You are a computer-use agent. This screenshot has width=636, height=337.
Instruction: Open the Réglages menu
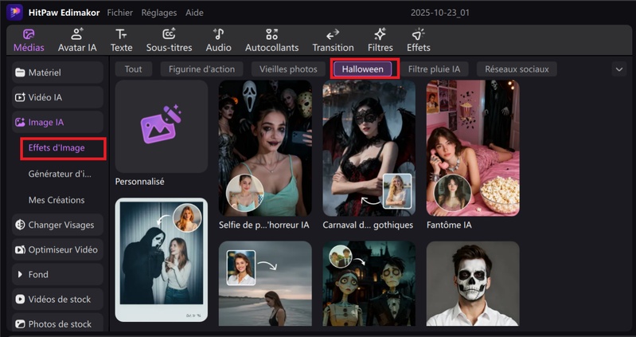pos(159,13)
